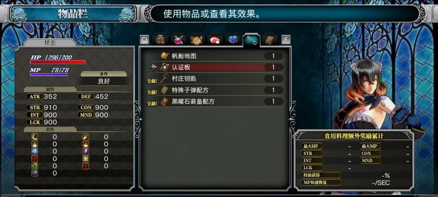Switch to the potion flask category tab
The width and height of the screenshot is (438, 197).
[179, 40]
